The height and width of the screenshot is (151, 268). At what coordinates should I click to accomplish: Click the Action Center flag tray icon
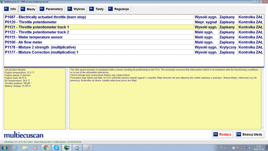pyautogui.click(x=237, y=148)
